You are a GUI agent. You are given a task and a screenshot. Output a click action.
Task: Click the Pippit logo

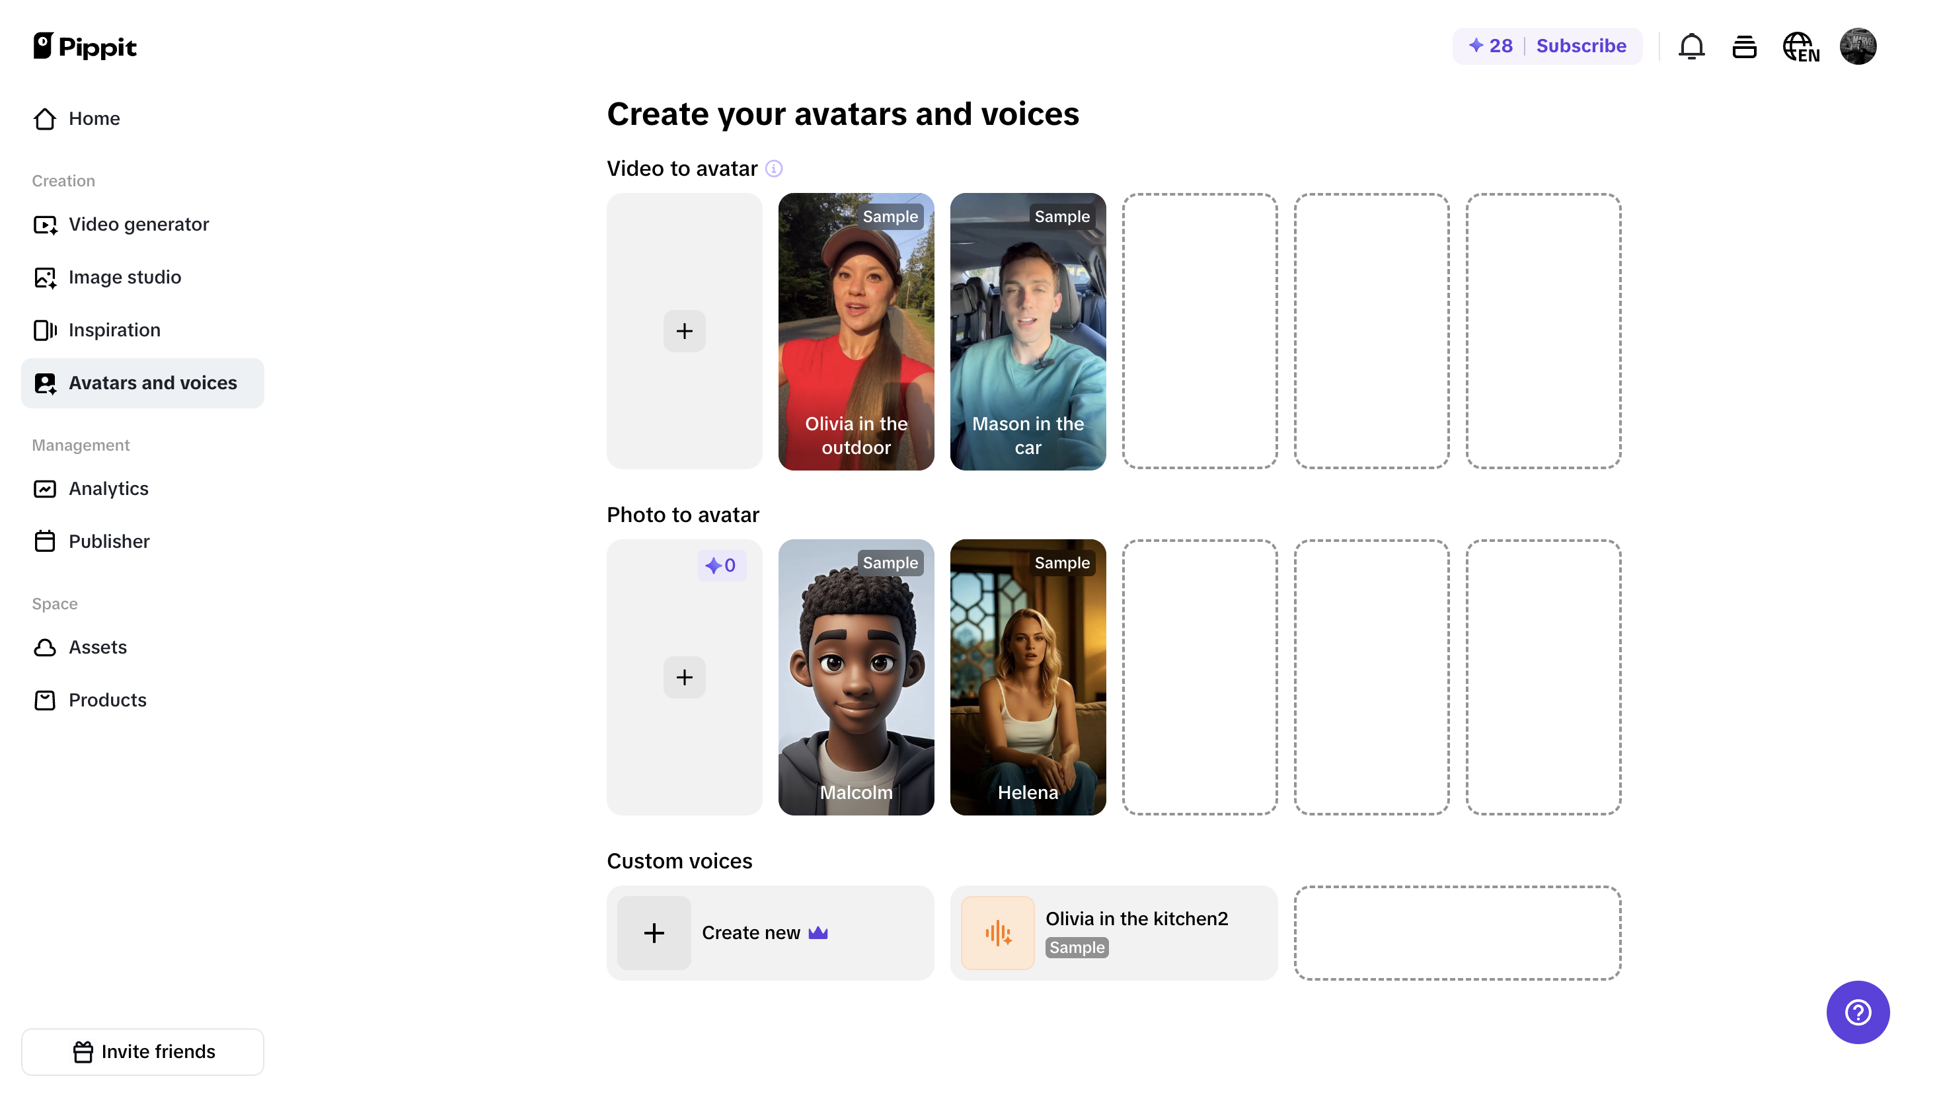point(84,46)
